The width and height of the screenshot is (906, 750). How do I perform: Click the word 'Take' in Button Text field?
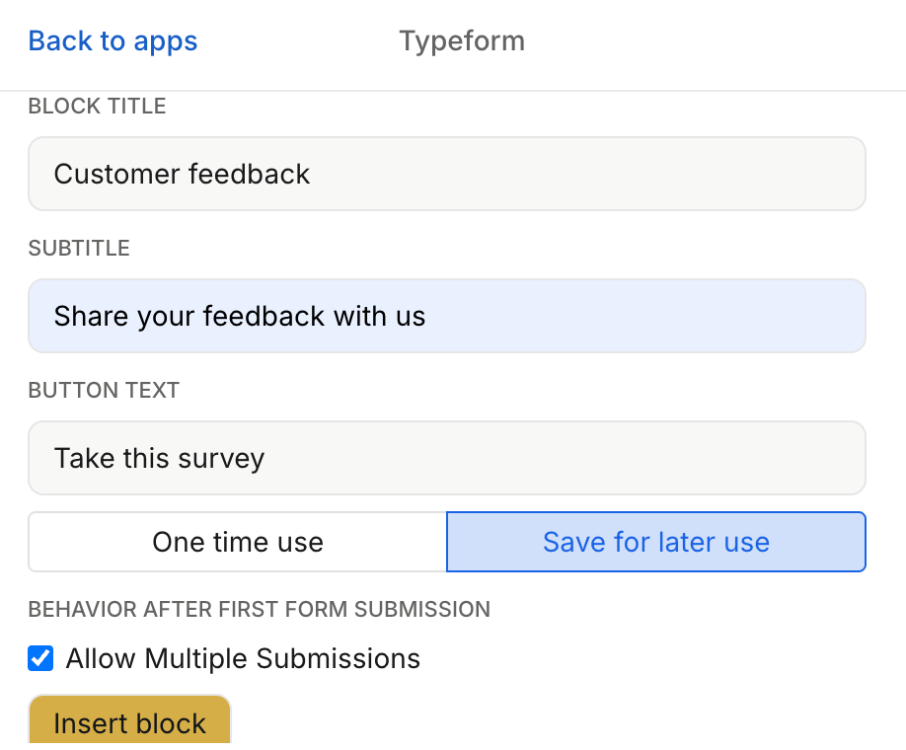(84, 458)
